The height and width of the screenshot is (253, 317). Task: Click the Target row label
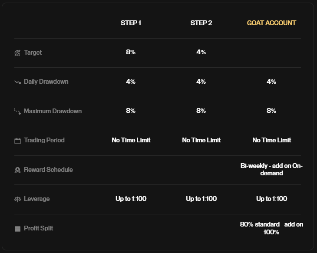pos(33,53)
